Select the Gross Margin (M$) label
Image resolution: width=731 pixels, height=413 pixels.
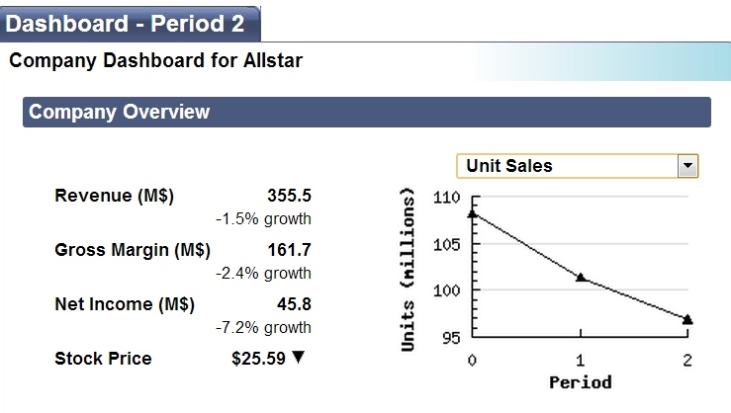133,250
